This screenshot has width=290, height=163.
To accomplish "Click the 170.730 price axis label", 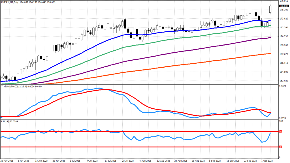I will pyautogui.click(x=283, y=37).
